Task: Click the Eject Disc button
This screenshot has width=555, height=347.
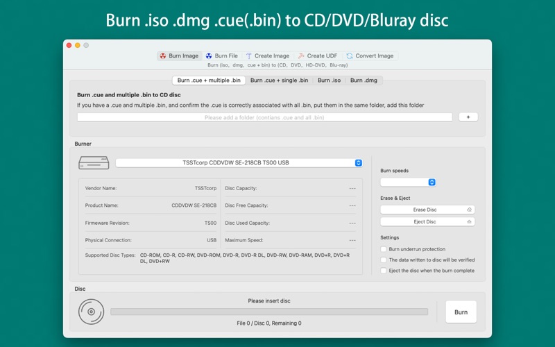Action: [427, 221]
